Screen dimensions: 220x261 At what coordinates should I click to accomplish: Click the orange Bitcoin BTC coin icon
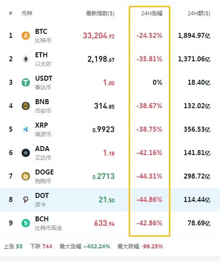click(26, 36)
